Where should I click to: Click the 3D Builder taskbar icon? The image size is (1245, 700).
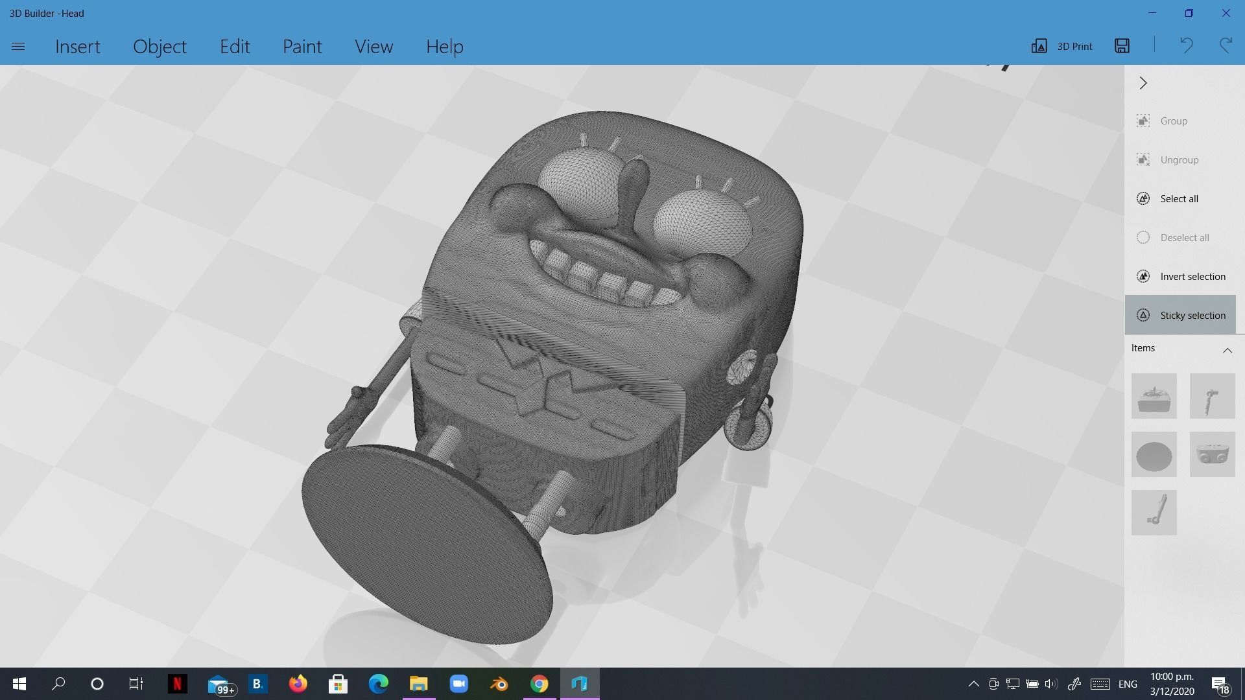pos(580,684)
